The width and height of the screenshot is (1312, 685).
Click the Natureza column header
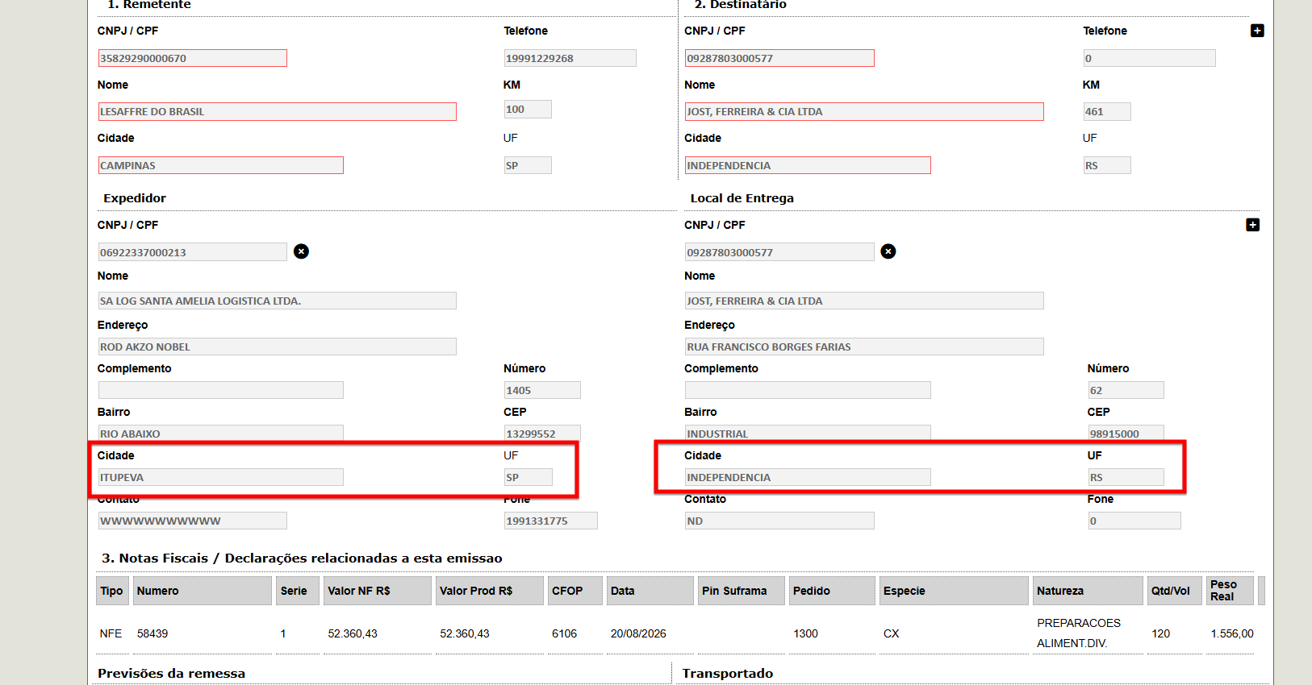click(1088, 591)
